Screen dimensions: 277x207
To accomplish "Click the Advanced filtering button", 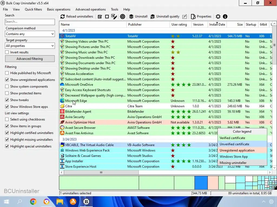I will point(30,59).
